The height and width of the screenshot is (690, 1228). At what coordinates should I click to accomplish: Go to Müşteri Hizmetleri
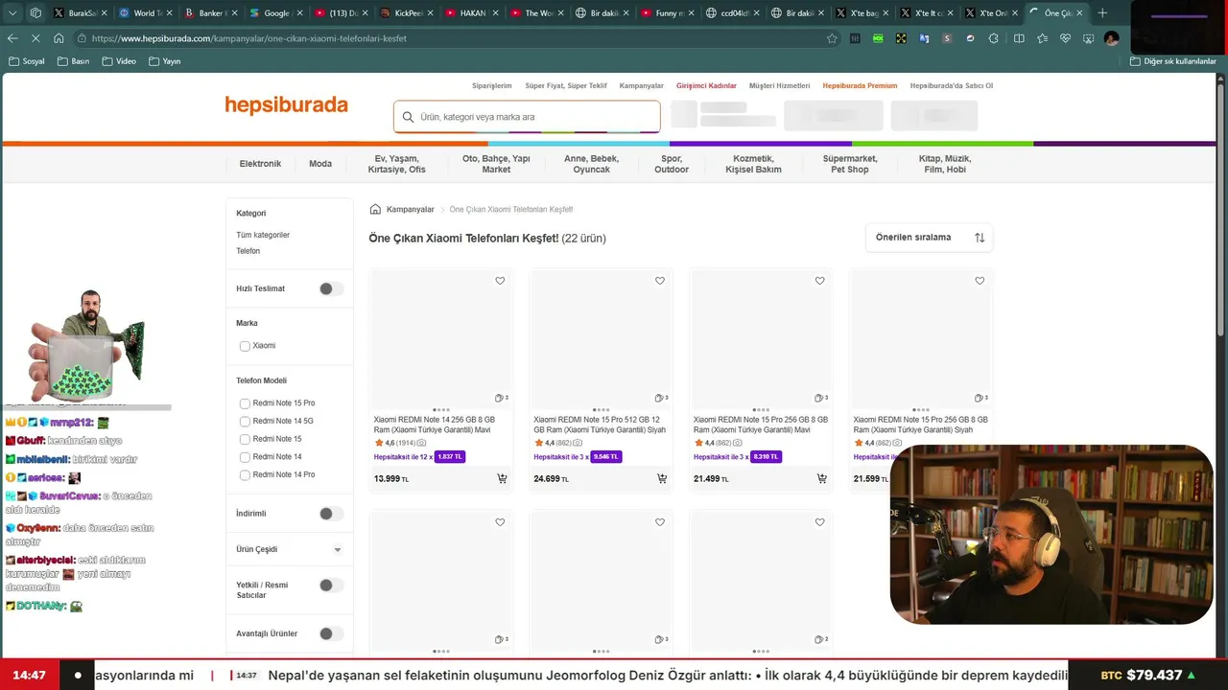coord(779,86)
